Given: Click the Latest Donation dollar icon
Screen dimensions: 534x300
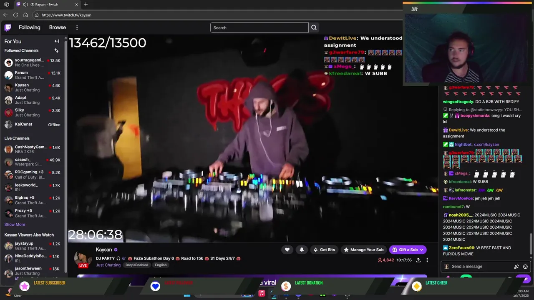Looking at the screenshot, I should point(286,286).
